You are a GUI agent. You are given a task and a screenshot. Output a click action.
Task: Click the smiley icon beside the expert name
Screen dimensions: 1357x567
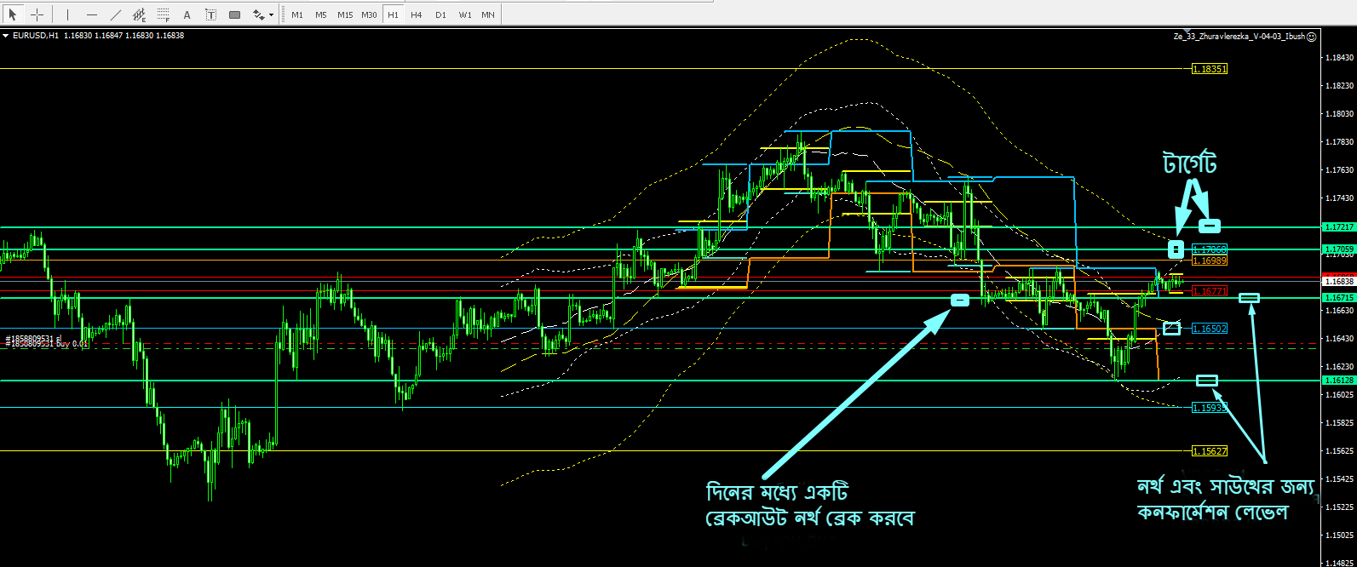[x=1312, y=37]
